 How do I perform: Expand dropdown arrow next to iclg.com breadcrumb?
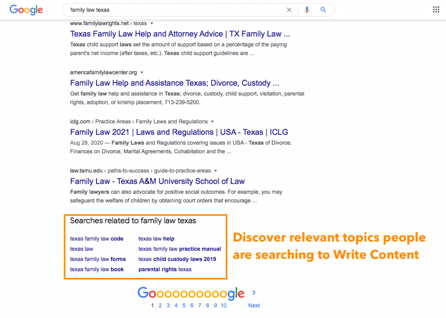tap(212, 122)
